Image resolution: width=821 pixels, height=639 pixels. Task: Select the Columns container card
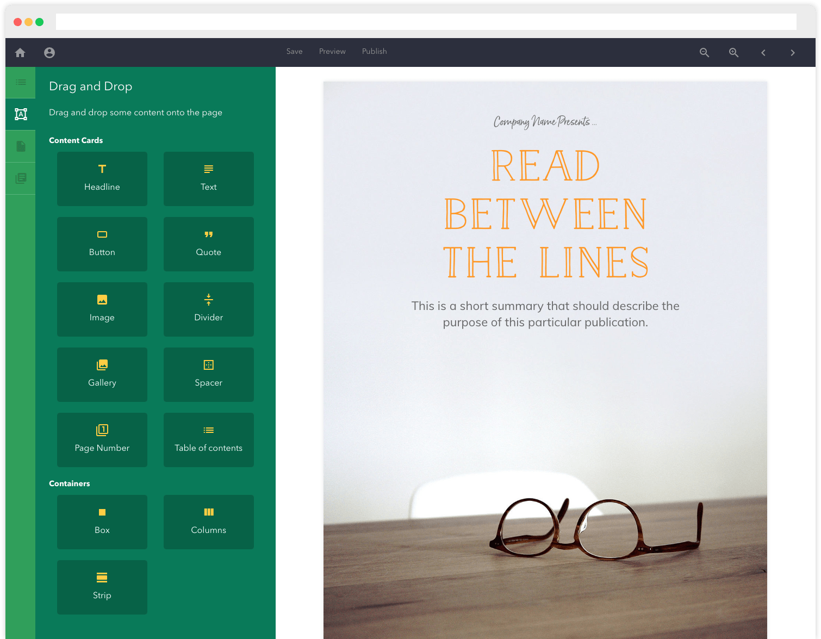(209, 522)
